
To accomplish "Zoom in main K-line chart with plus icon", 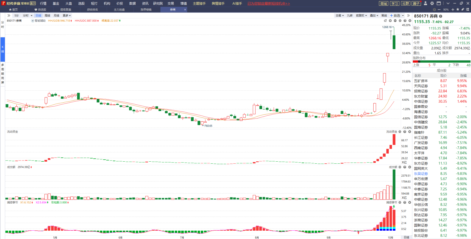I will (390, 21).
